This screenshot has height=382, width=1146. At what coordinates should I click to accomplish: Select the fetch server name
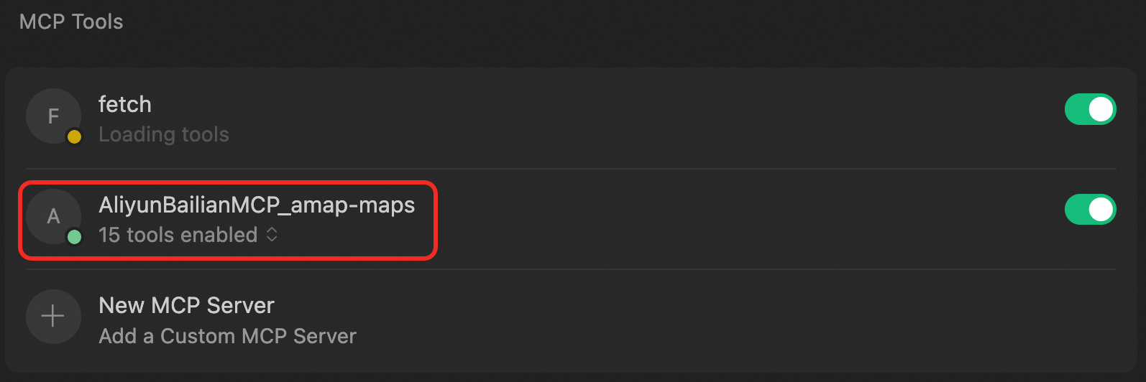125,105
